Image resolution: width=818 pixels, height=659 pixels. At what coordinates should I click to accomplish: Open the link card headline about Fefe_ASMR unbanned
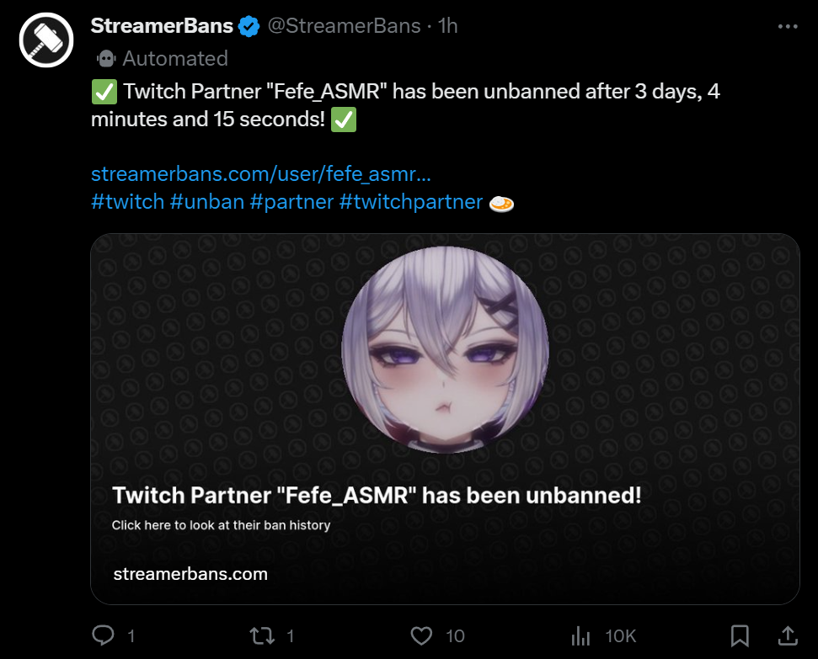coord(377,495)
